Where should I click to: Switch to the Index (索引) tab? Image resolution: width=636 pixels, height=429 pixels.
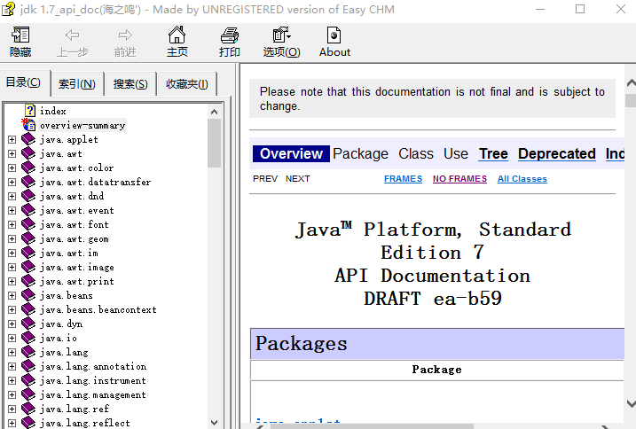click(x=77, y=84)
